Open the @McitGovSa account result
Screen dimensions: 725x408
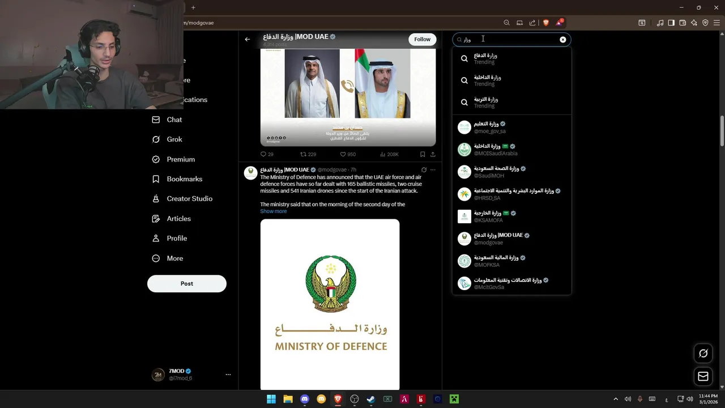pos(511,283)
